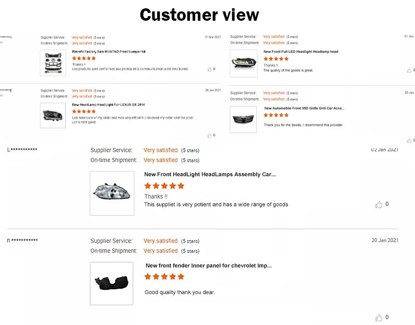Screen dimensions: 415x325
Task: Like the LEXUS GX 2014 headlamp review
Action: 210,135
